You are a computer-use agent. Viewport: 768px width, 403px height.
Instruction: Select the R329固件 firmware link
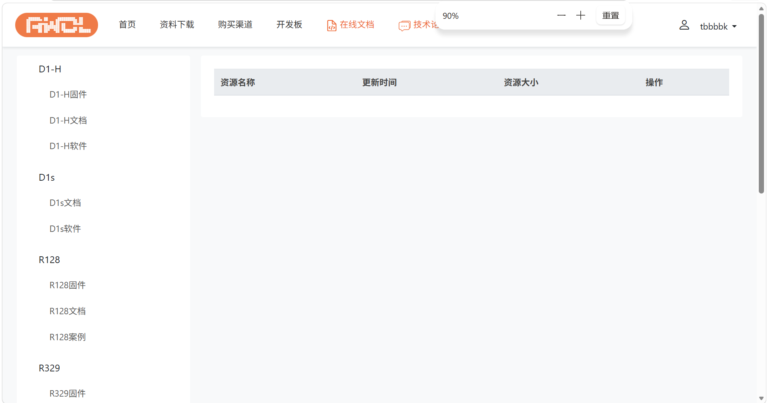(x=68, y=393)
